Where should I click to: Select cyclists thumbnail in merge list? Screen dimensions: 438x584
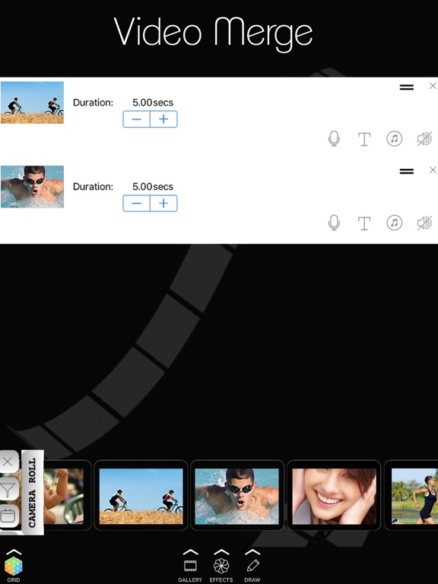(32, 103)
